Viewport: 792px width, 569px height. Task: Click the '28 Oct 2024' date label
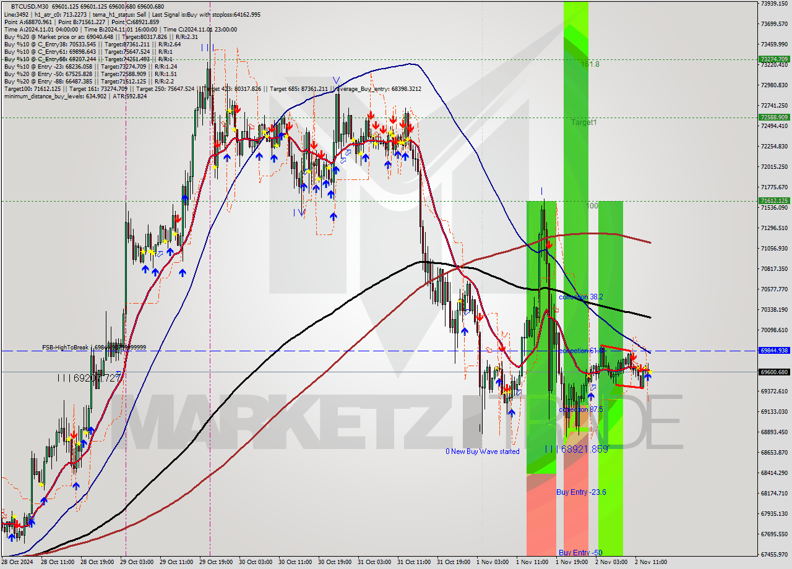[x=17, y=562]
